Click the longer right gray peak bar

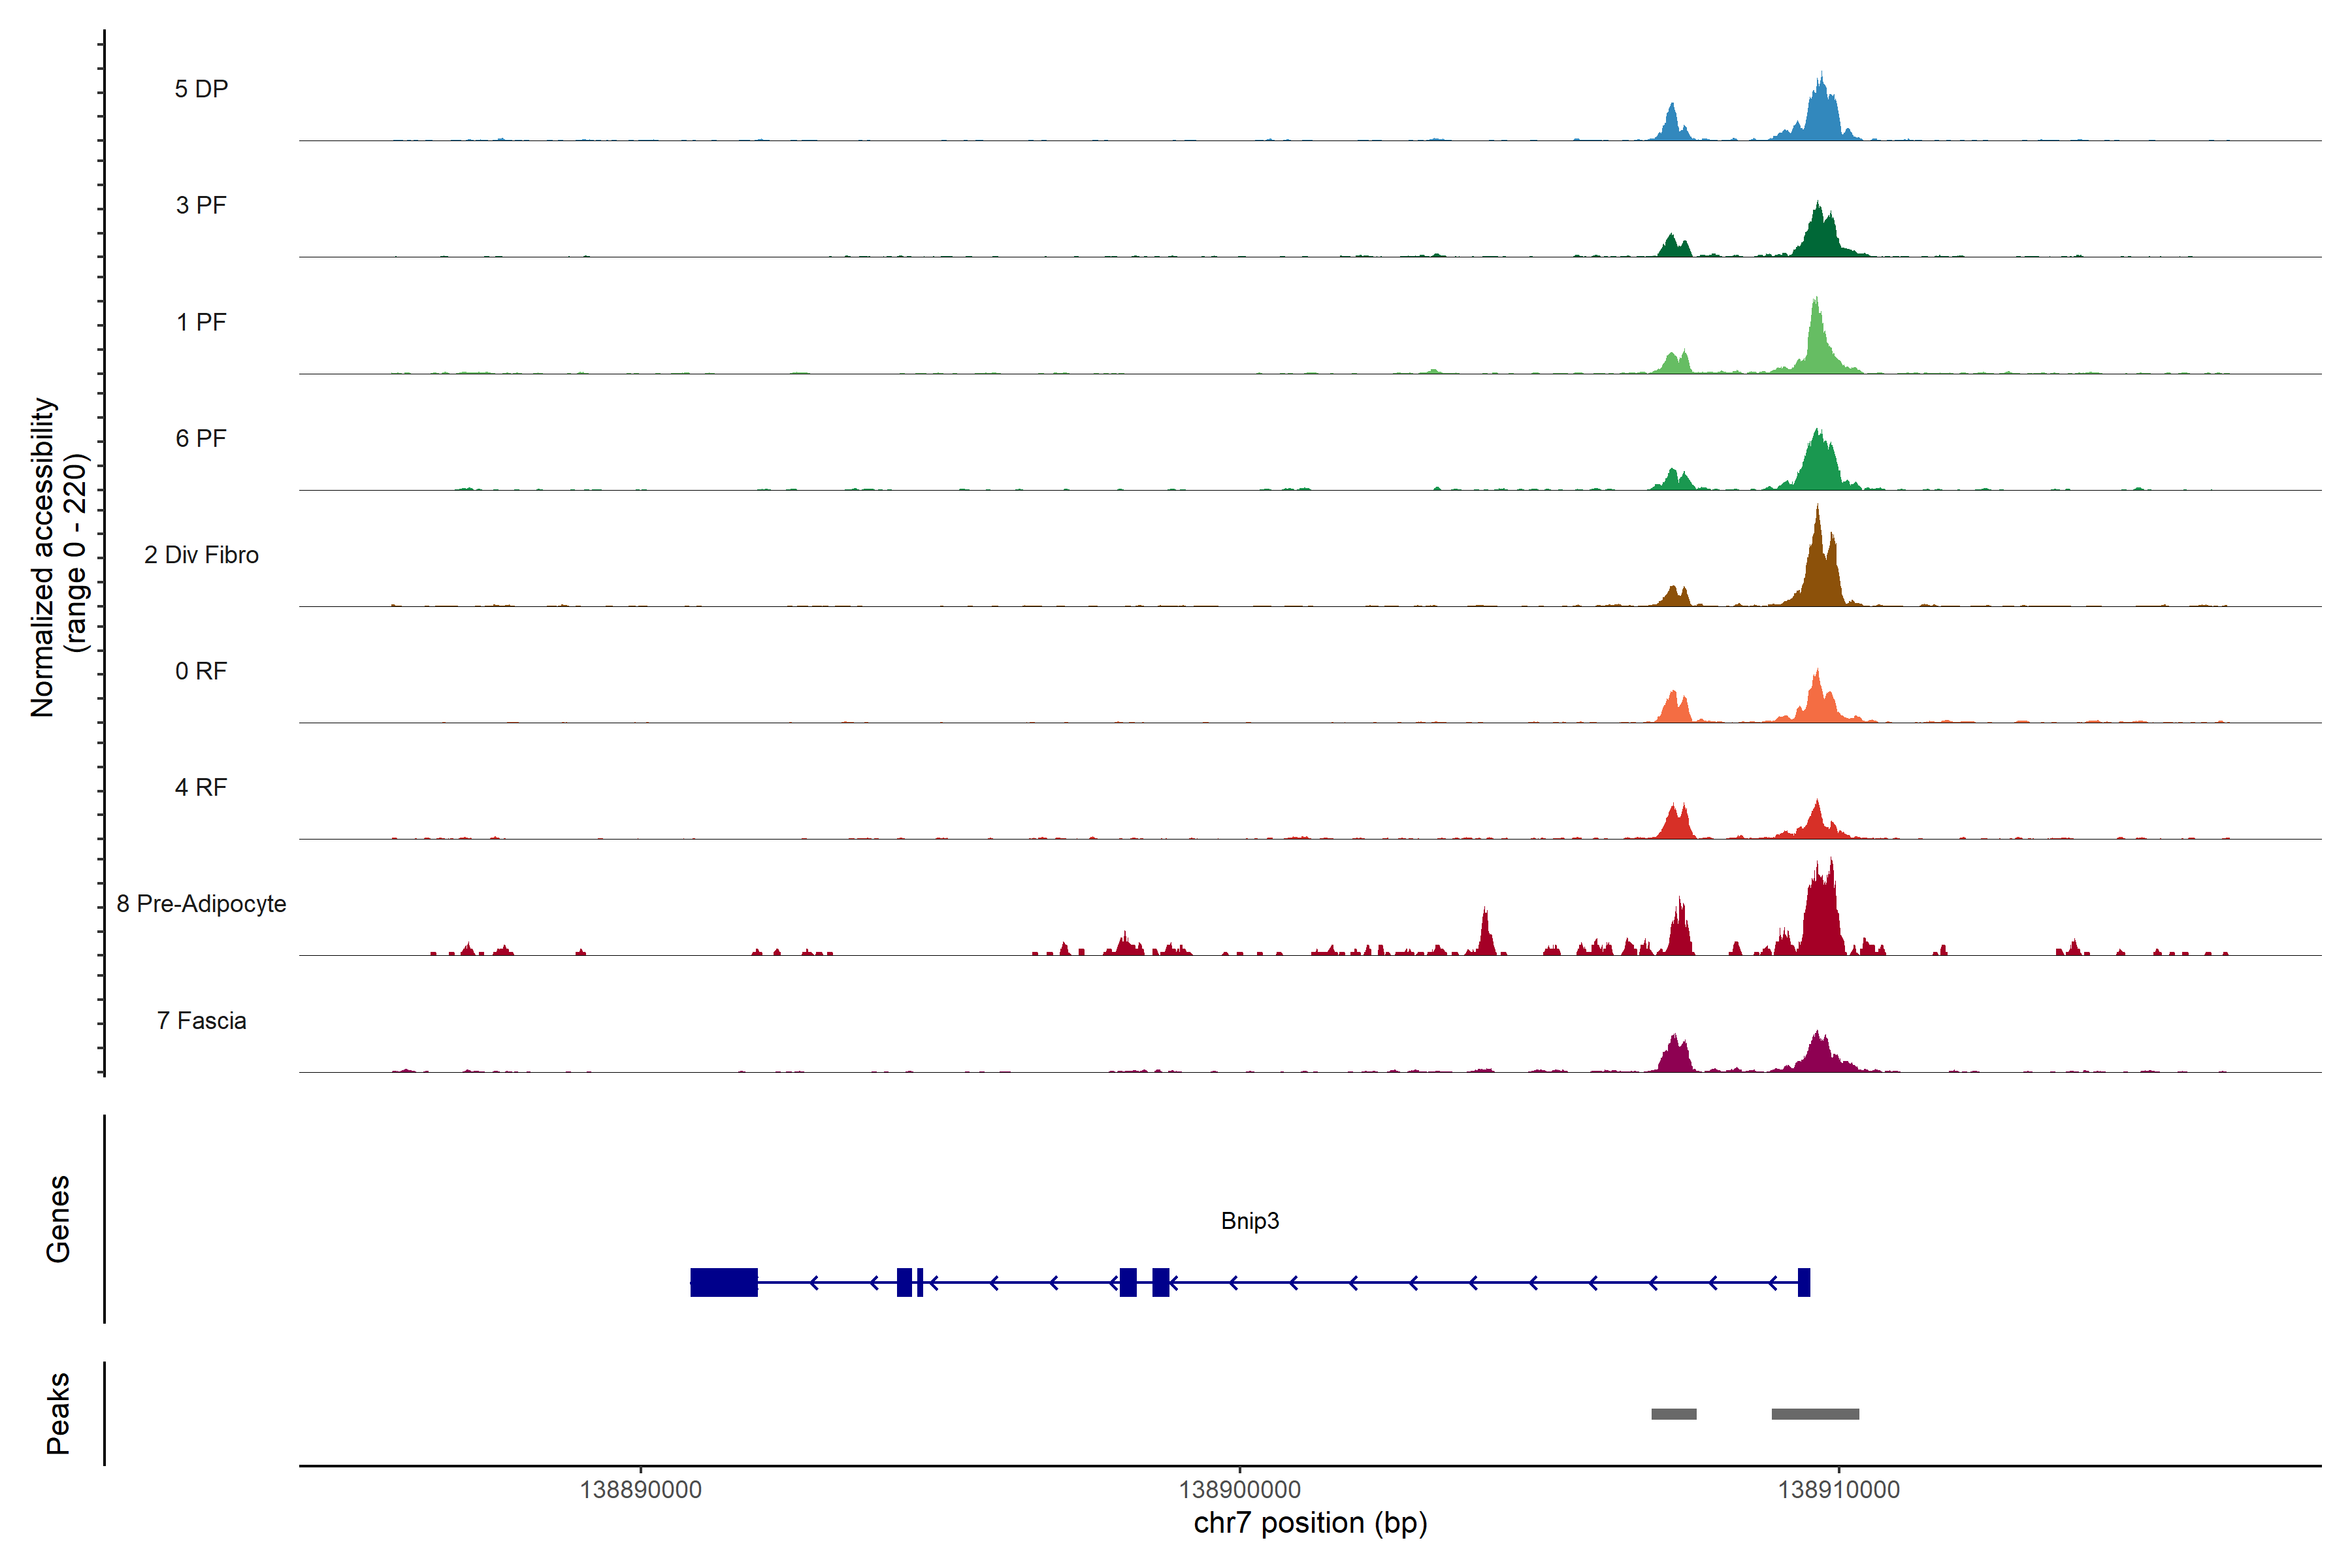[1815, 1414]
